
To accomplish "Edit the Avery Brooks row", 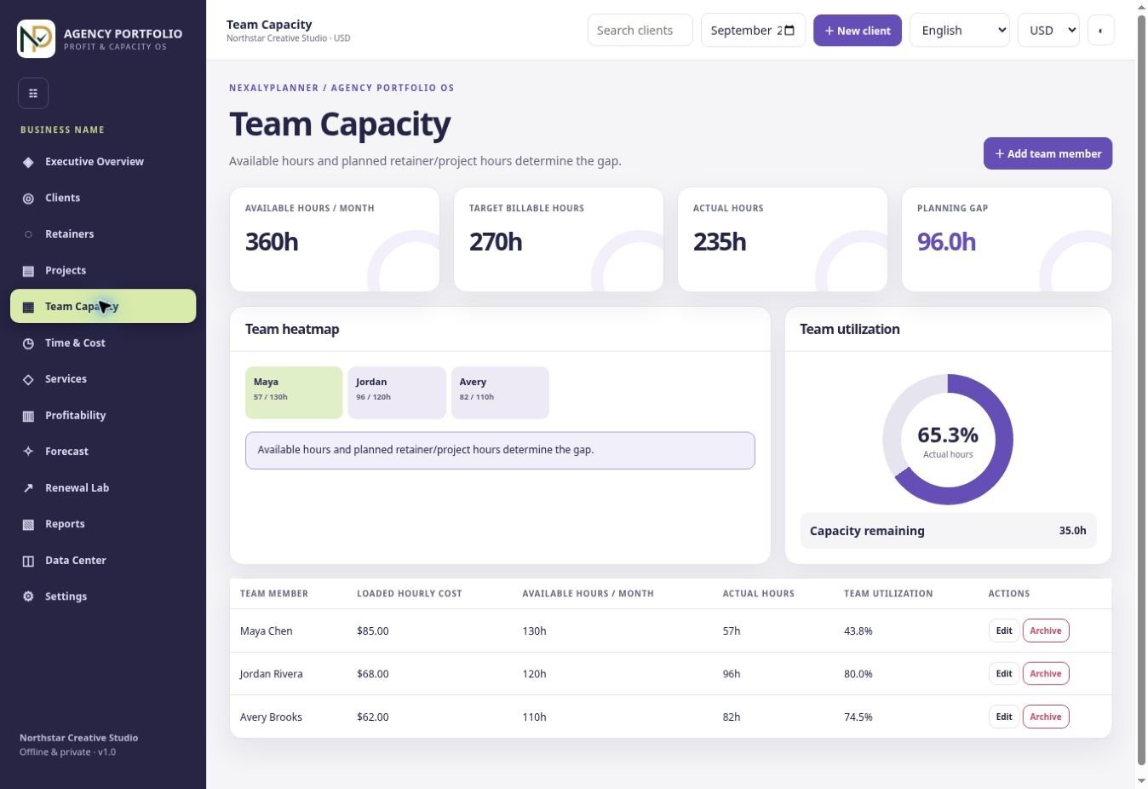I will pos(1004,717).
